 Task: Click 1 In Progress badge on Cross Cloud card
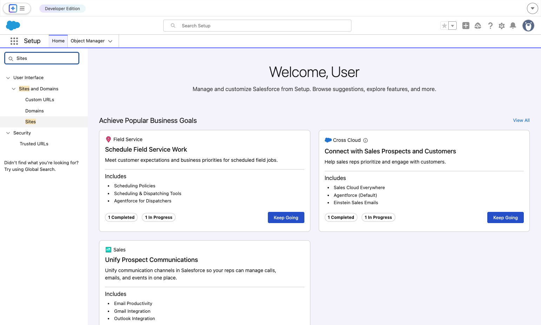tap(378, 217)
